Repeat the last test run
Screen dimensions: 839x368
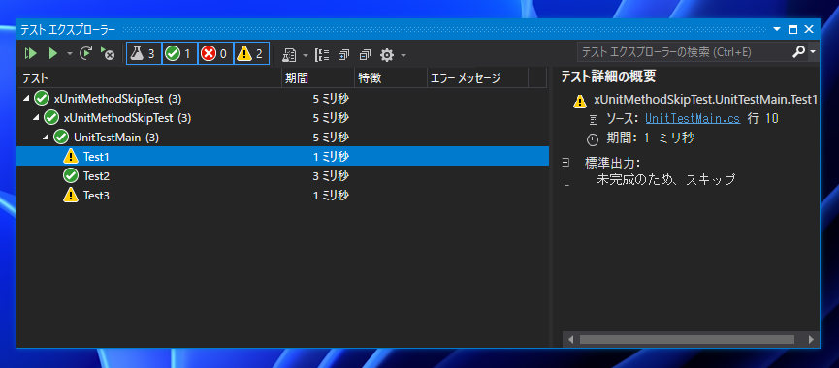(85, 53)
